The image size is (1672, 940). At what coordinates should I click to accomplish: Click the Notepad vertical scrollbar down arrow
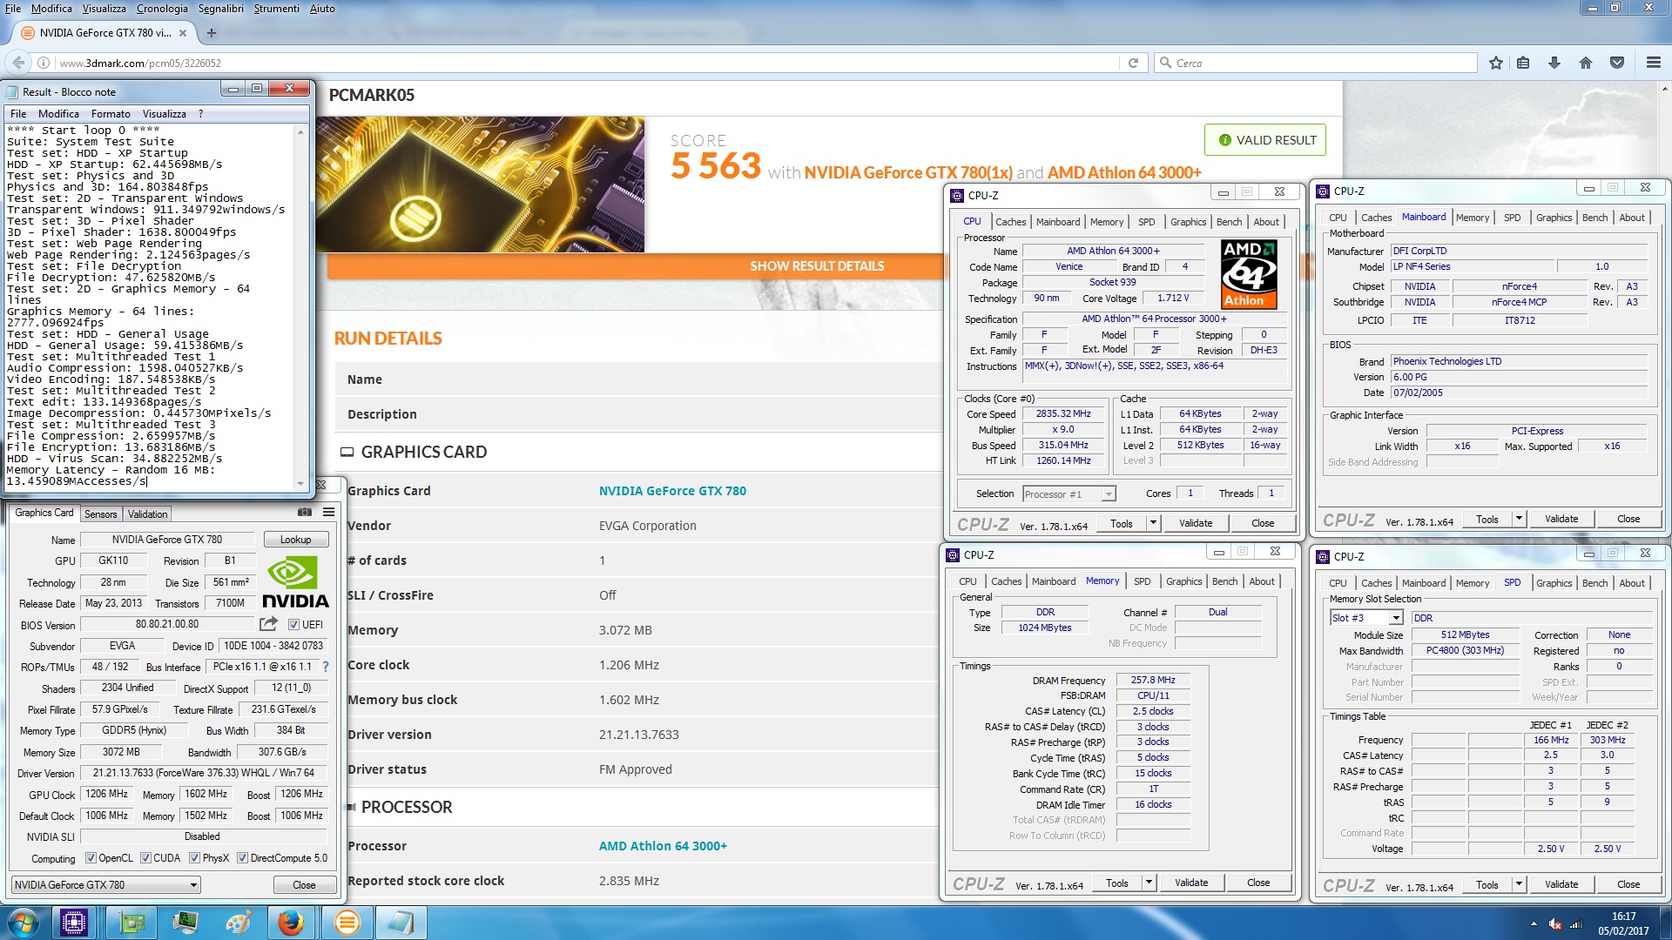tap(300, 483)
